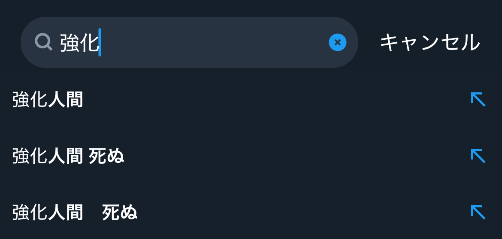
Task: Tap the blue diagonal arrow on the 強化人間 row
Action: pos(478,100)
